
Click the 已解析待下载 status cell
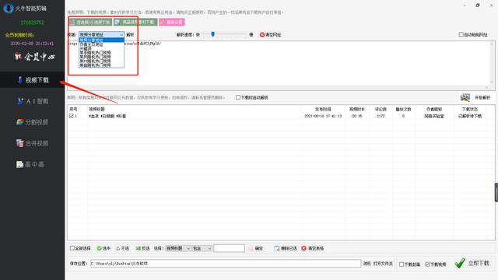pyautogui.click(x=470, y=116)
